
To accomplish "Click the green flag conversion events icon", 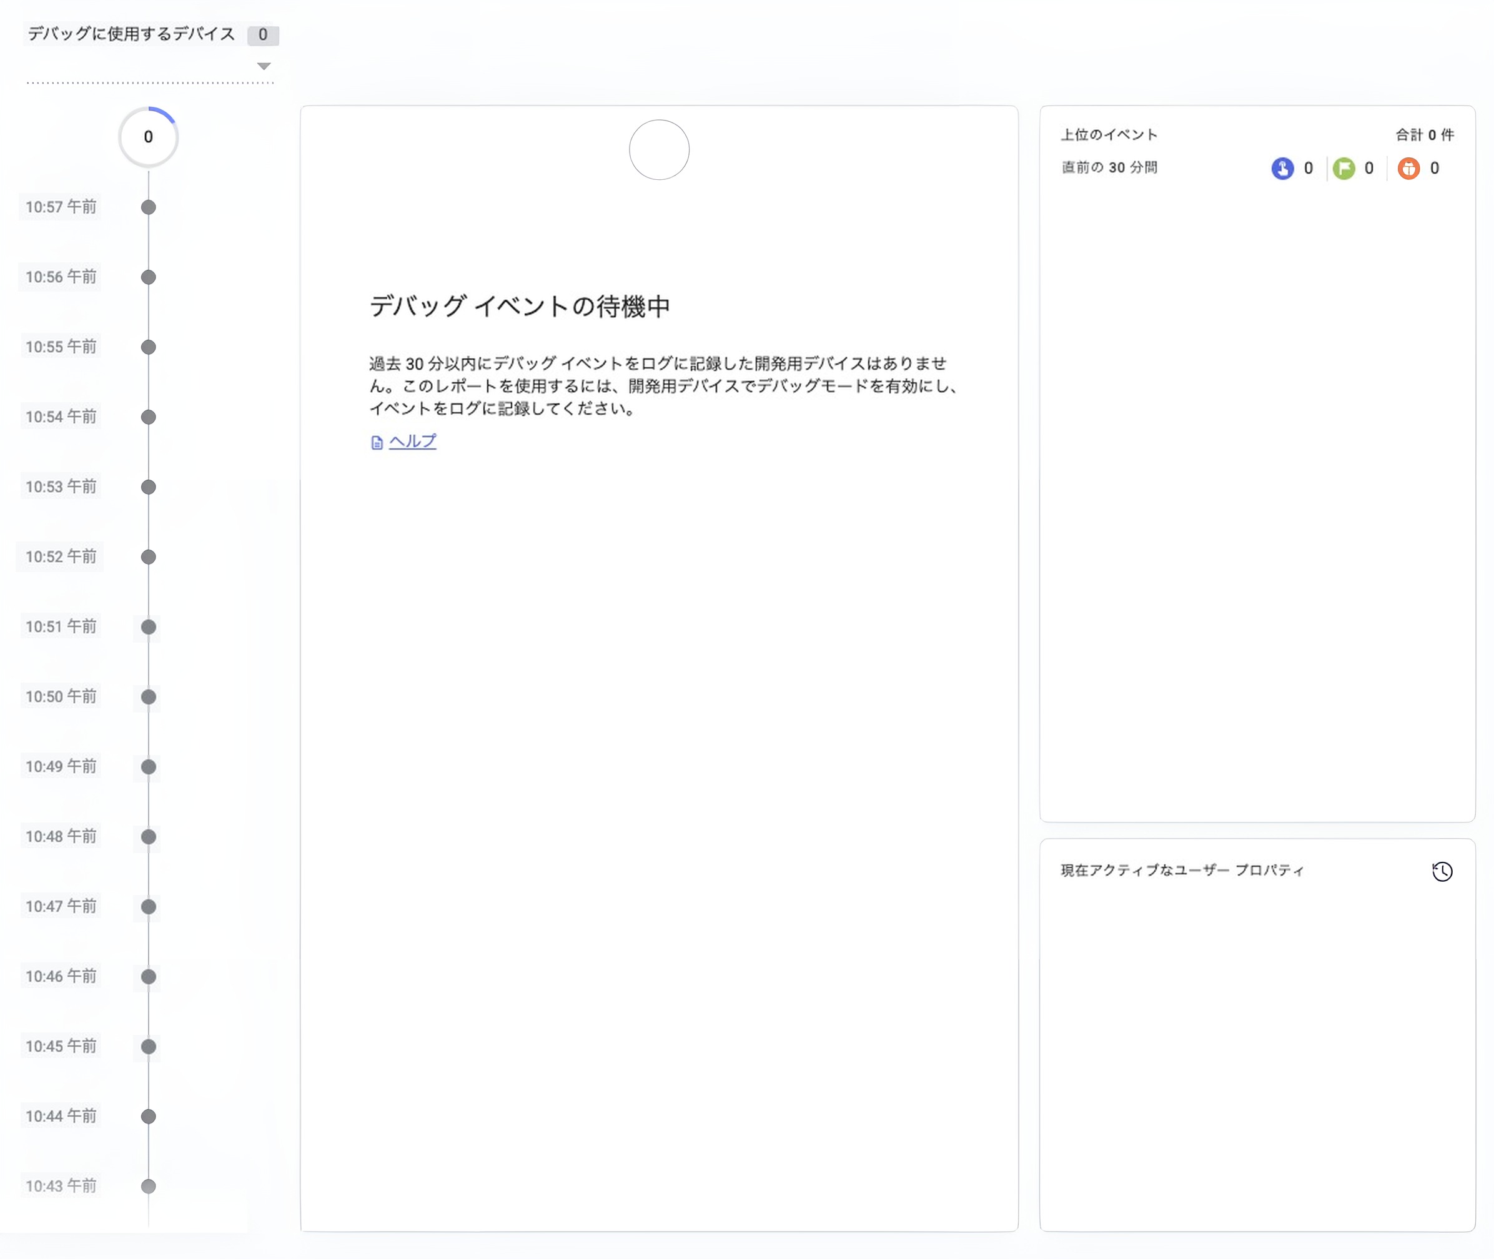I will [x=1343, y=169].
